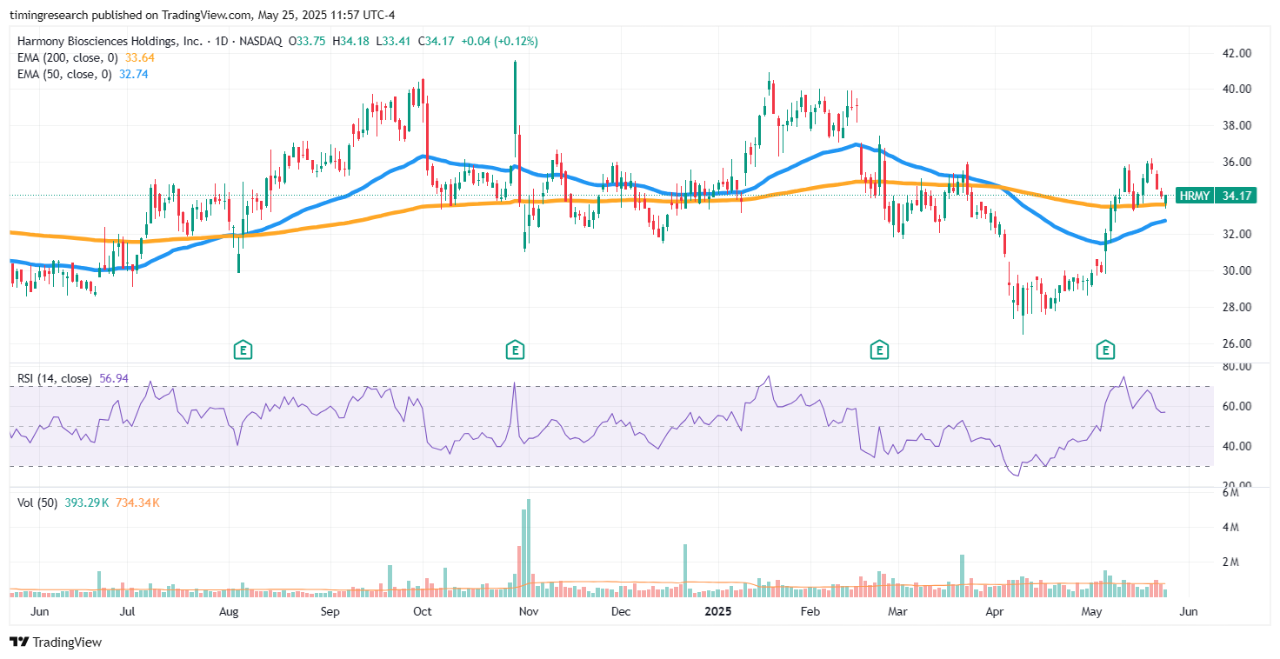Click the May label on time axis
Image resolution: width=1280 pixels, height=659 pixels.
pyautogui.click(x=1092, y=611)
